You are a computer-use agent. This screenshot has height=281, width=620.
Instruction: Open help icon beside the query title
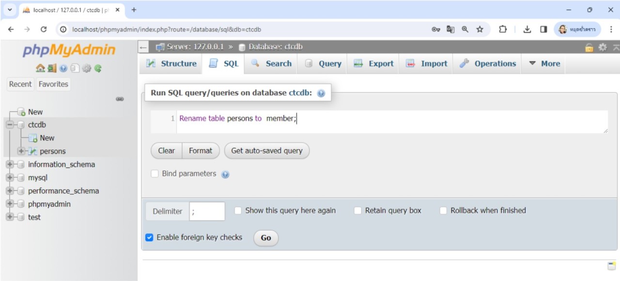[321, 93]
